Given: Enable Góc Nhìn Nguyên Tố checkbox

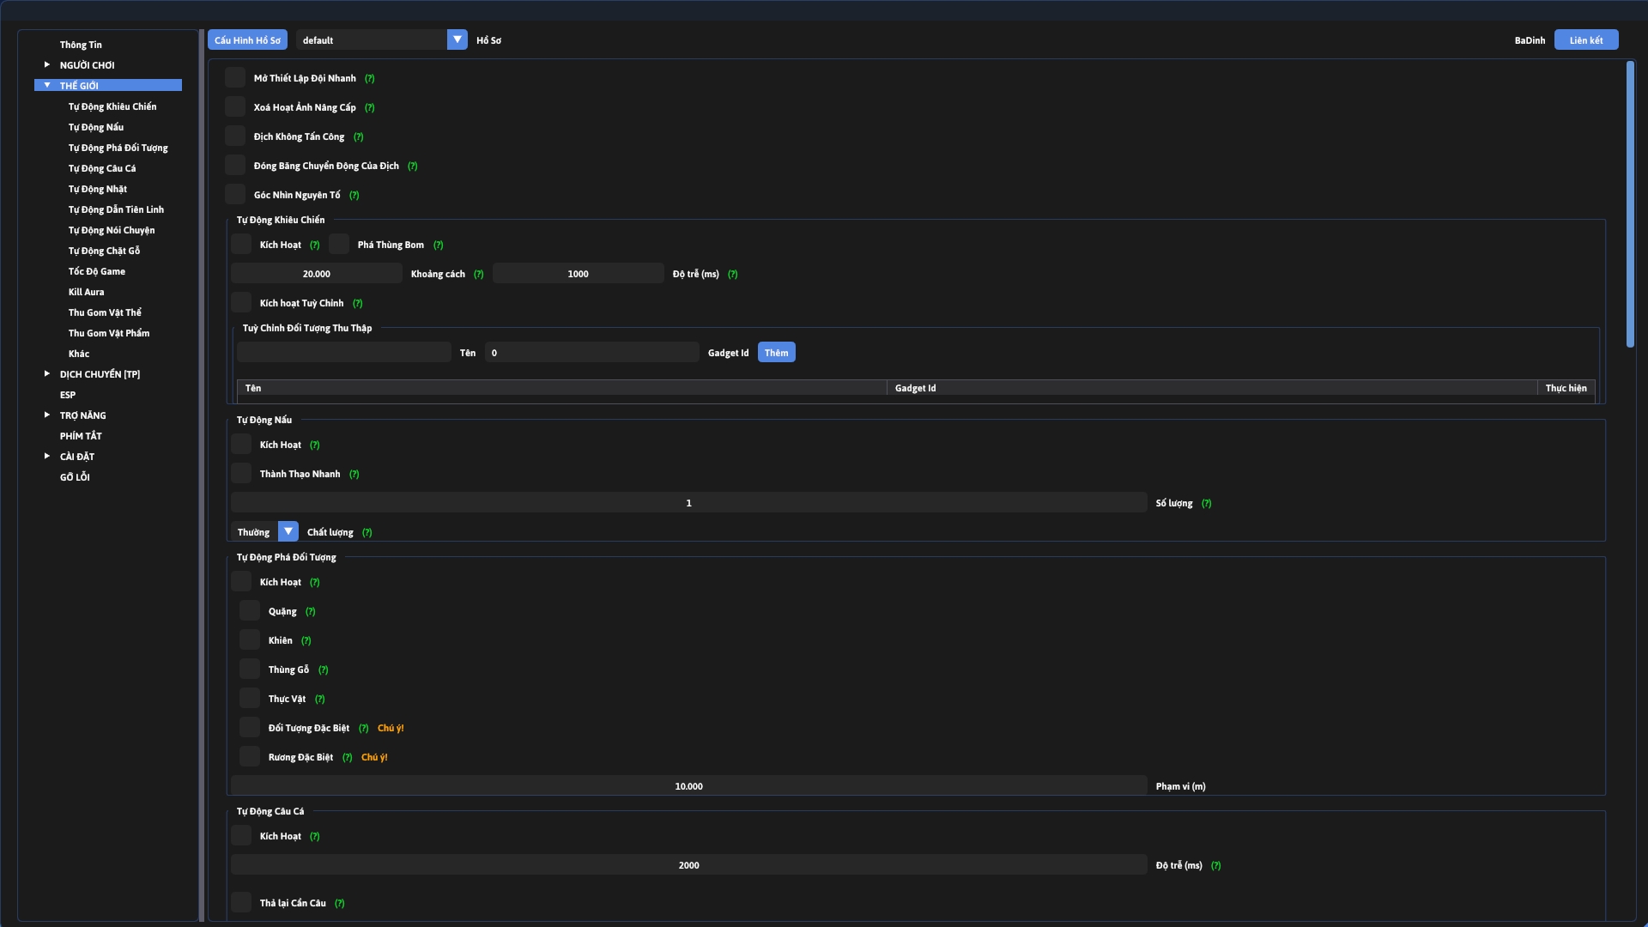Looking at the screenshot, I should [x=235, y=195].
